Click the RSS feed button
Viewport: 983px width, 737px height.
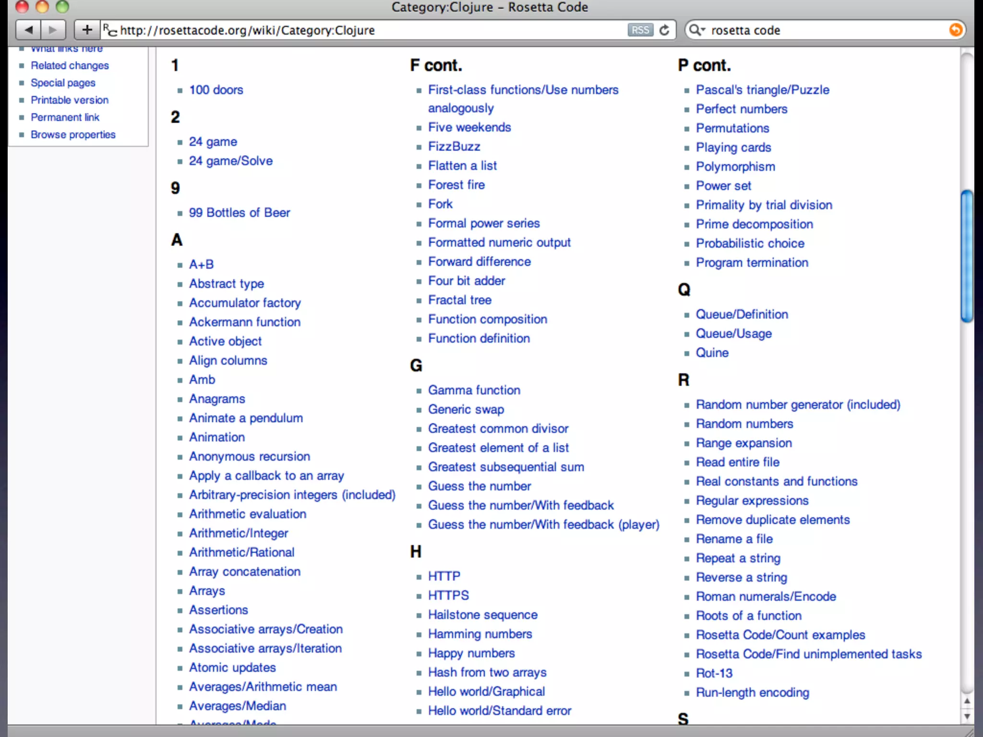coord(640,30)
